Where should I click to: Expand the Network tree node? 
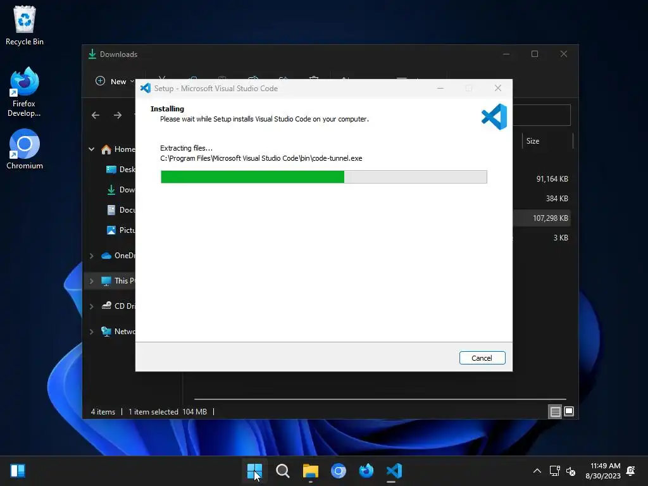pos(91,332)
